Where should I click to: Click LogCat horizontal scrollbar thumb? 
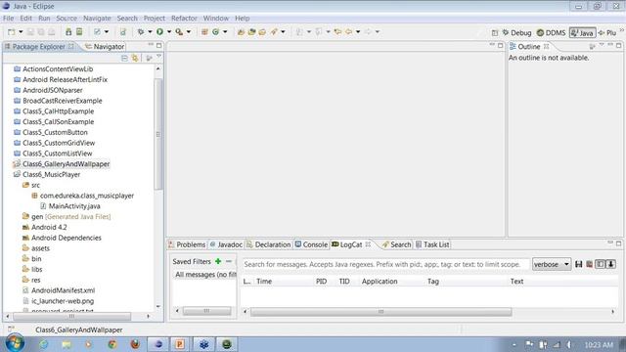tap(380, 312)
